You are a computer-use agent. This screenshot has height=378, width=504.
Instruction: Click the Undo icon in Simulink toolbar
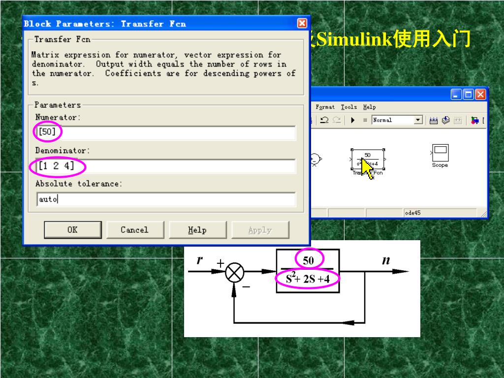[x=324, y=120]
